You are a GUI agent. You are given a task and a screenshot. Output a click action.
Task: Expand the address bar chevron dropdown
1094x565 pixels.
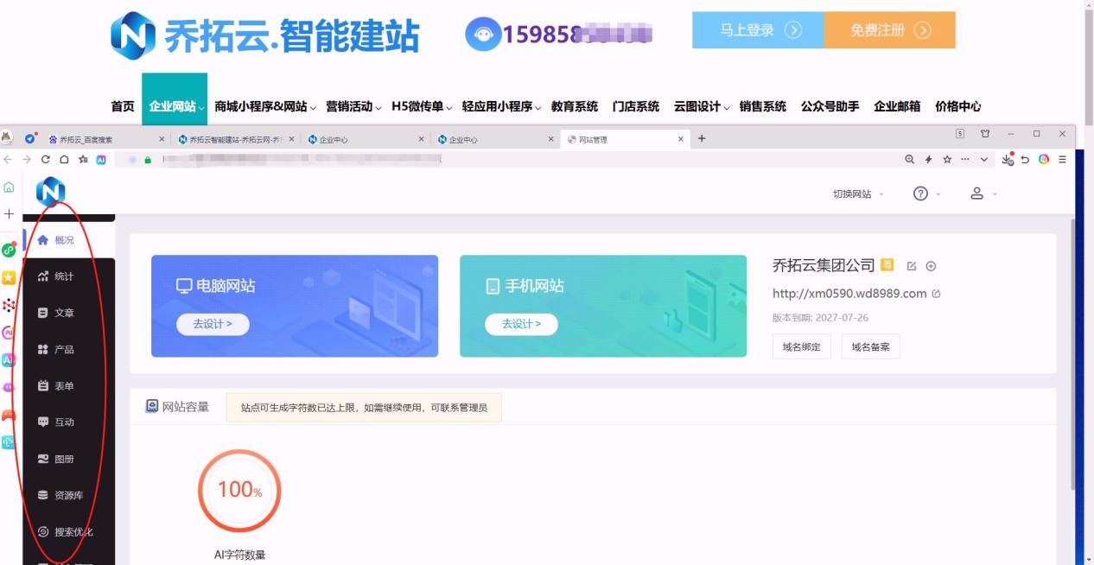984,160
